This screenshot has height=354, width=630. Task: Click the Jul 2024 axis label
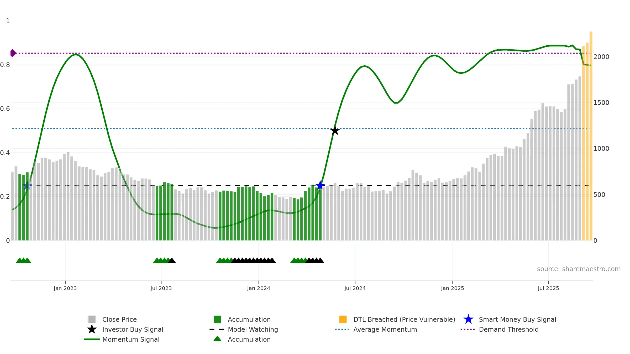point(355,288)
